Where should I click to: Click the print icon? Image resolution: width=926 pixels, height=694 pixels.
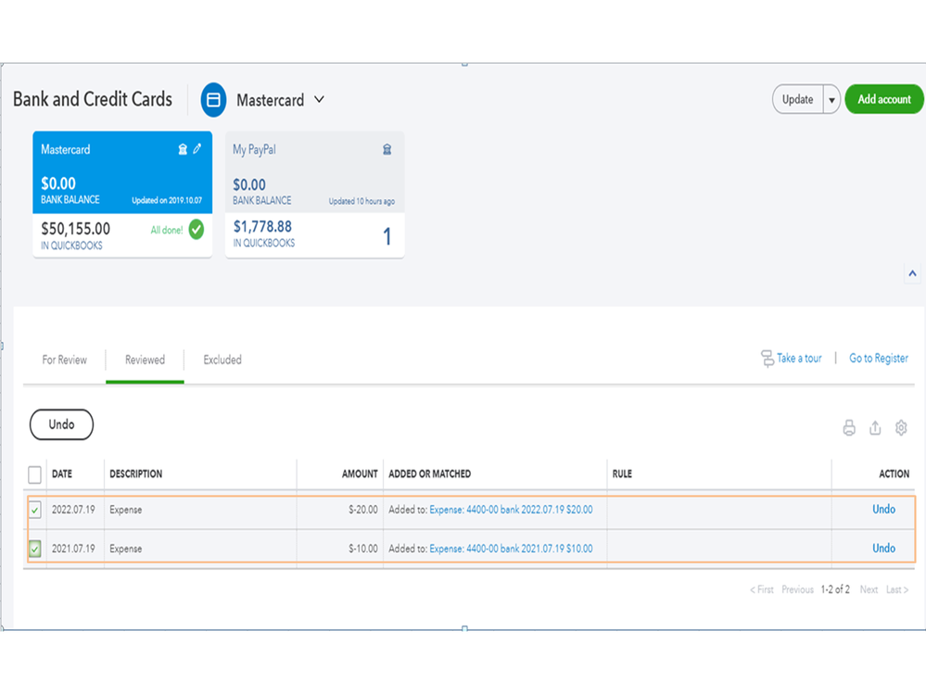tap(849, 428)
